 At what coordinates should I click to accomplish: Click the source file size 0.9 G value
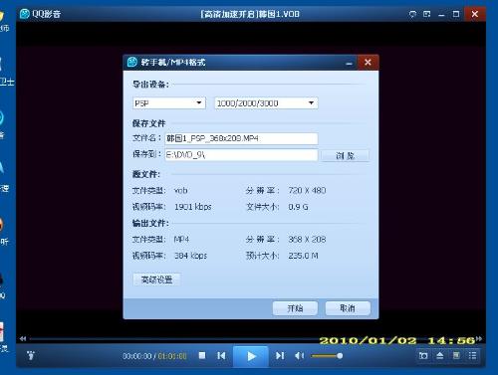298,207
